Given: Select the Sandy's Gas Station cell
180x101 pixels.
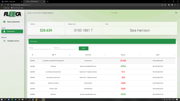Looking at the screenshot, I should (53, 83).
